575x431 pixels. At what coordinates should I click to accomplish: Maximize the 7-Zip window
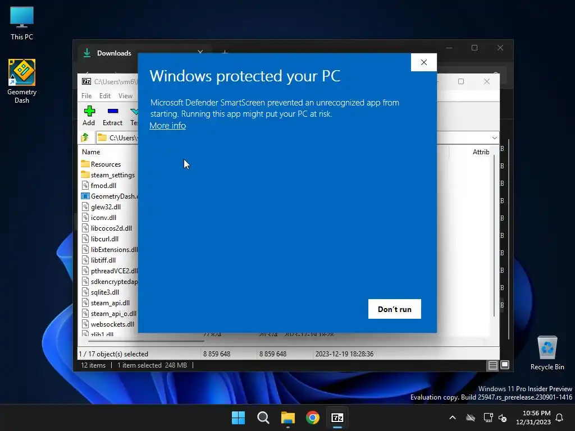461,81
